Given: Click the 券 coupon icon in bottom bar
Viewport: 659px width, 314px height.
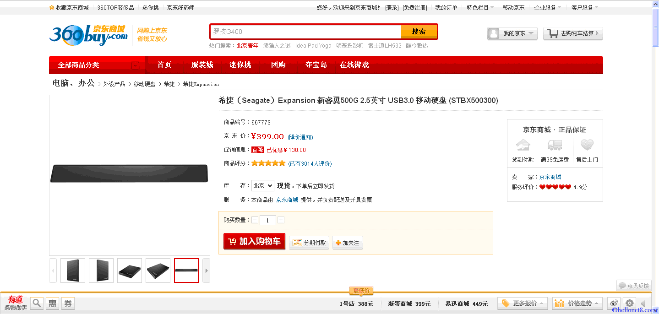Looking at the screenshot, I should click(68, 303).
